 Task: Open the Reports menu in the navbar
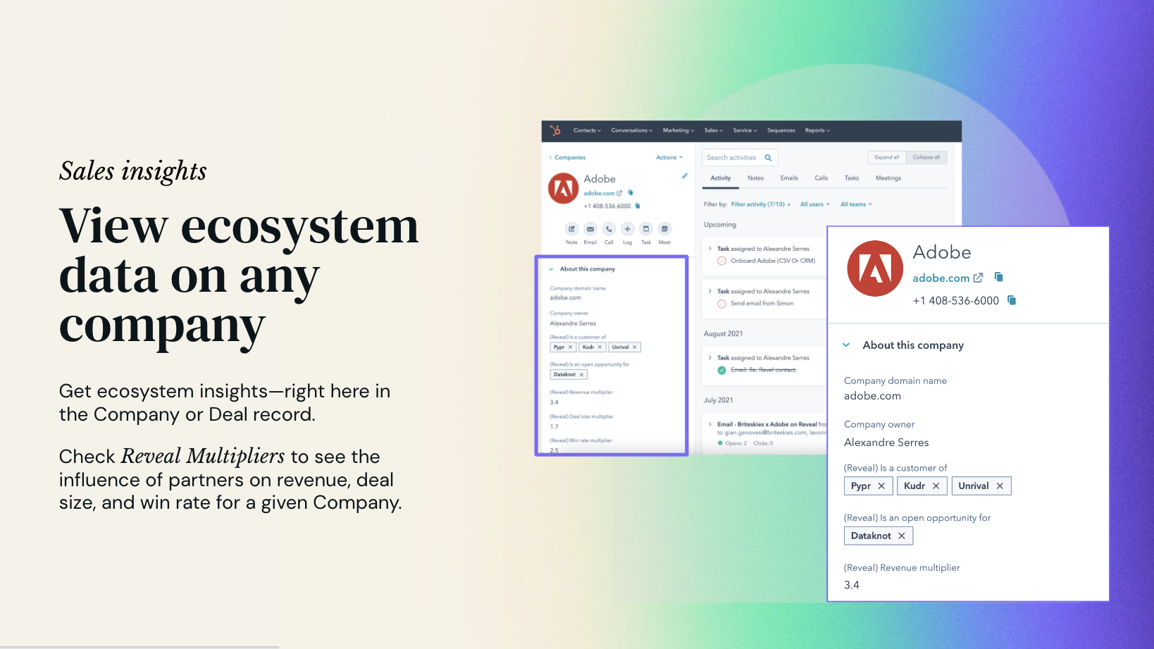[x=817, y=130]
